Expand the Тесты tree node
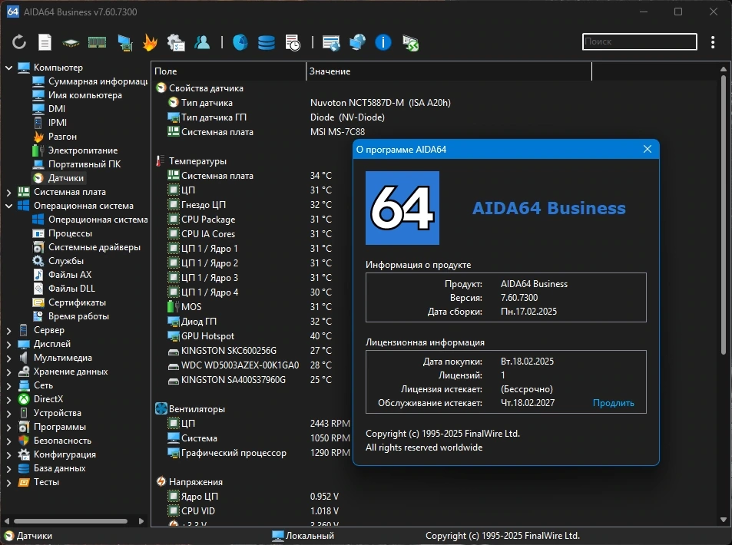Screen dimensions: 732x545 point(9,483)
